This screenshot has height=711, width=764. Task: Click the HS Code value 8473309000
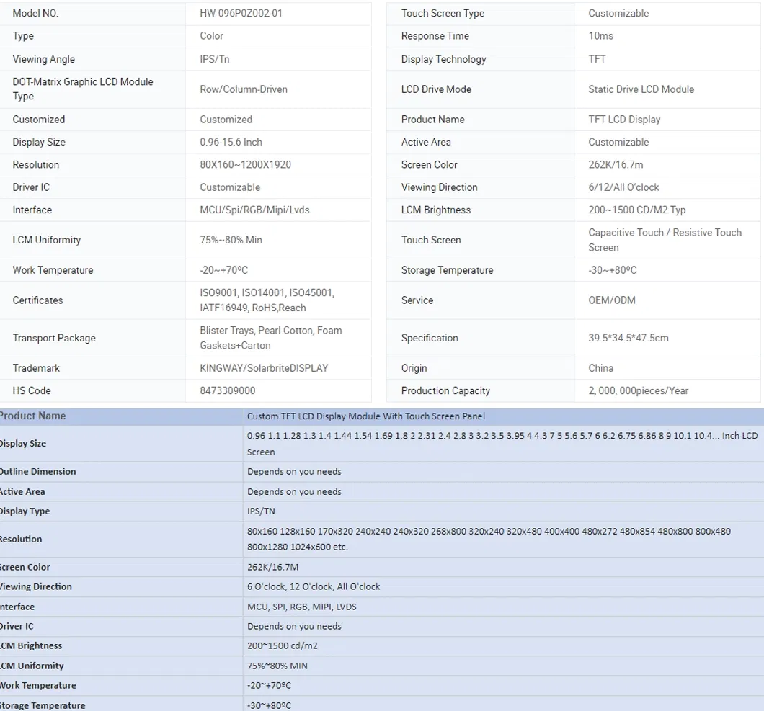(x=228, y=390)
